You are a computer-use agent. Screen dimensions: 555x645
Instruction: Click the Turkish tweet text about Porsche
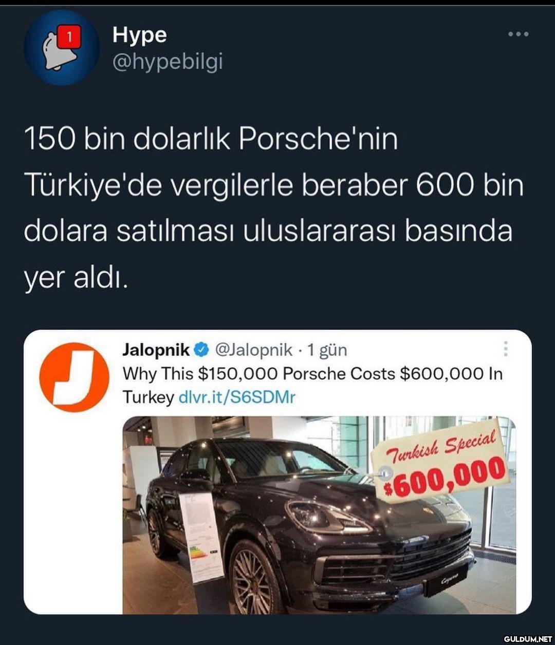[273, 208]
